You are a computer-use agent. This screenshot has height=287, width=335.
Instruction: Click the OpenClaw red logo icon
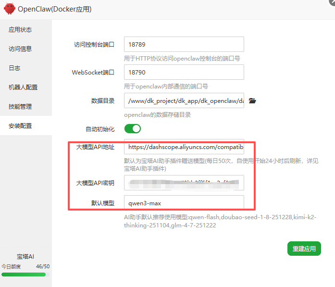click(x=10, y=9)
